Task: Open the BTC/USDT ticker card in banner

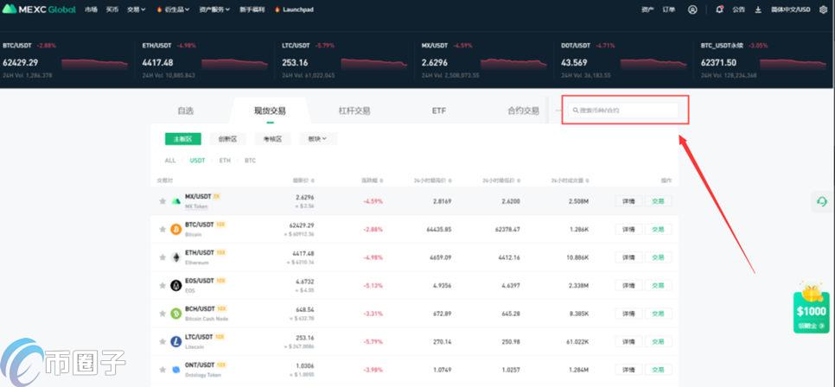Action: (x=65, y=60)
